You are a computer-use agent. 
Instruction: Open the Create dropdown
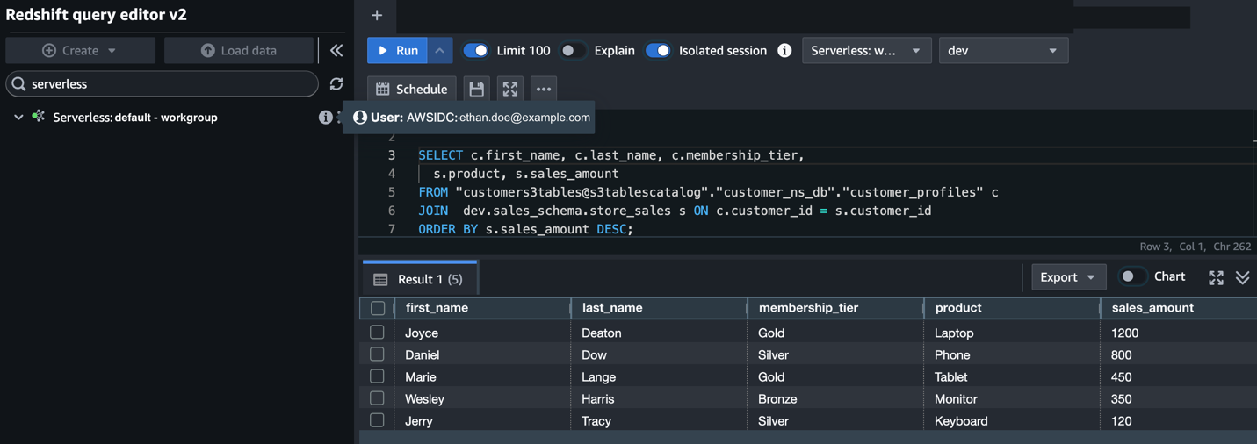coord(81,51)
